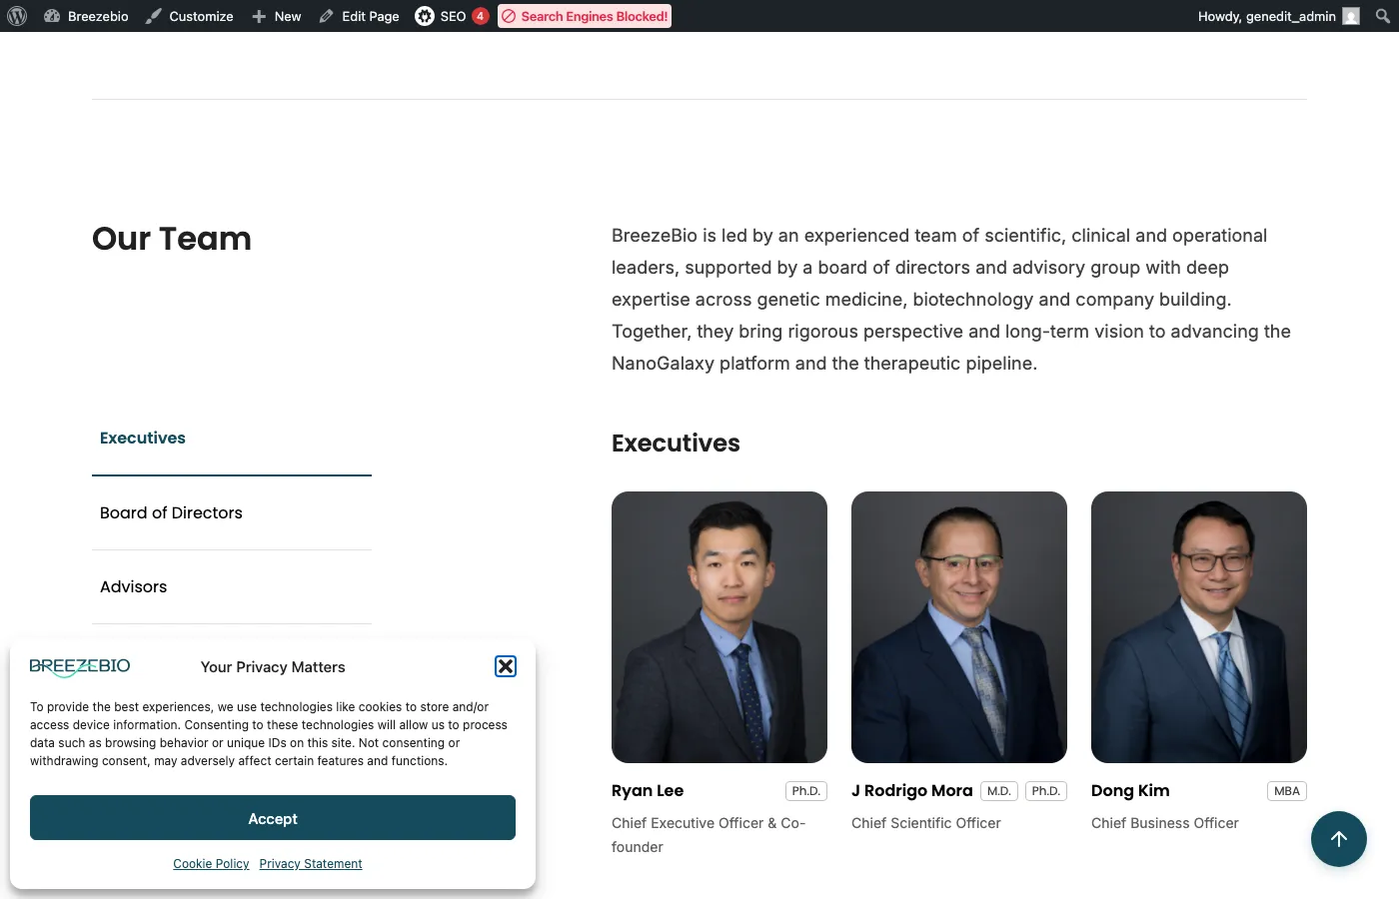Open the Breezebio site dashboard menu

[x=87, y=16]
